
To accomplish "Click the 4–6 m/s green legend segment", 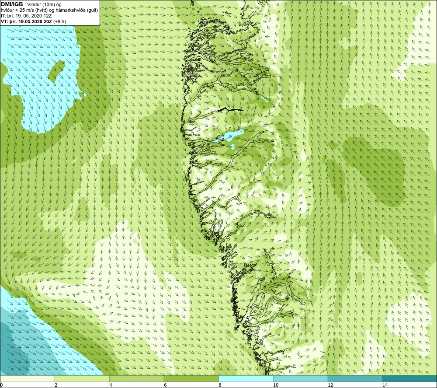I will [136, 378].
